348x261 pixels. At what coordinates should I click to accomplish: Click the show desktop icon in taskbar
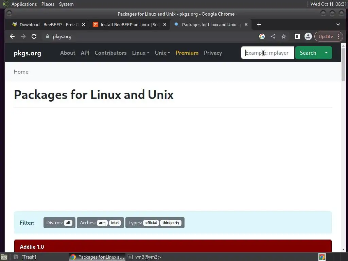(x=4, y=257)
